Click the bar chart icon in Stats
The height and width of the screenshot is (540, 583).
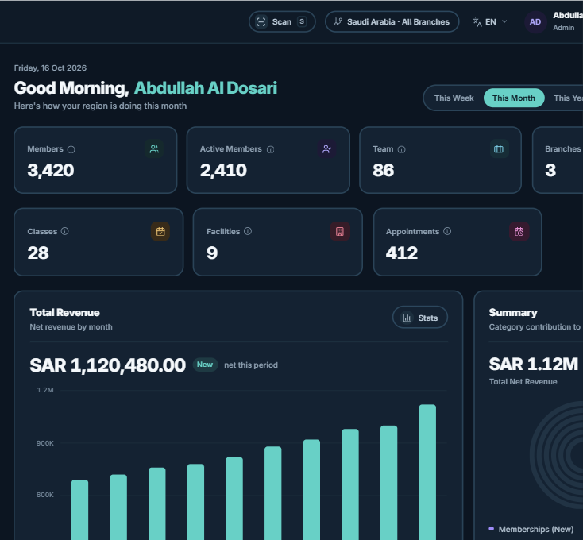pos(407,318)
